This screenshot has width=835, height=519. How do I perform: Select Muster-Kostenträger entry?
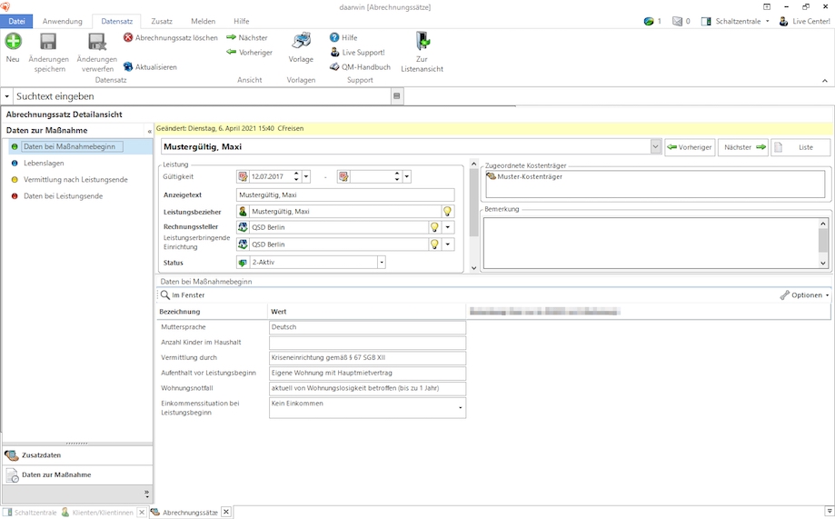pos(525,176)
